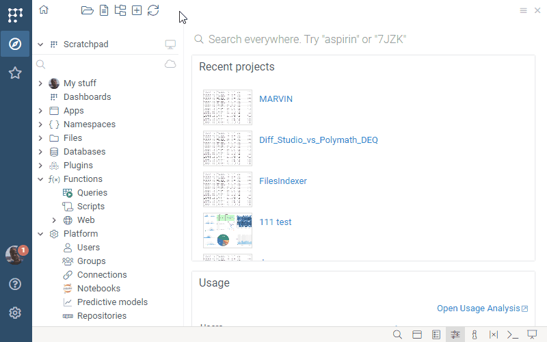Click the Open Usage Analysis link
The height and width of the screenshot is (342, 547).
tap(478, 308)
